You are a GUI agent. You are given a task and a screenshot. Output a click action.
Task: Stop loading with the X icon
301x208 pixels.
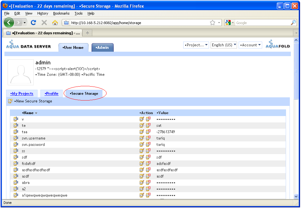[x=44, y=23]
